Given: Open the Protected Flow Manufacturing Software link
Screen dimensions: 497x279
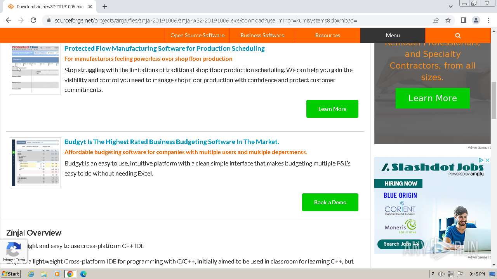Looking at the screenshot, I should click(165, 48).
